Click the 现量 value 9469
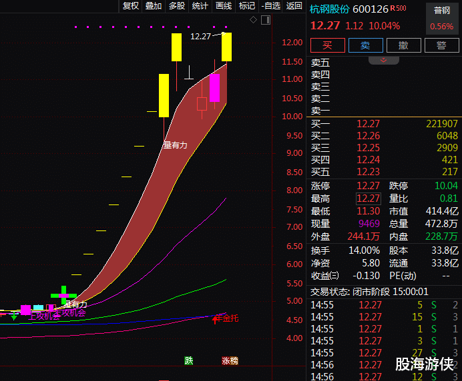The image size is (462, 381). tap(369, 224)
